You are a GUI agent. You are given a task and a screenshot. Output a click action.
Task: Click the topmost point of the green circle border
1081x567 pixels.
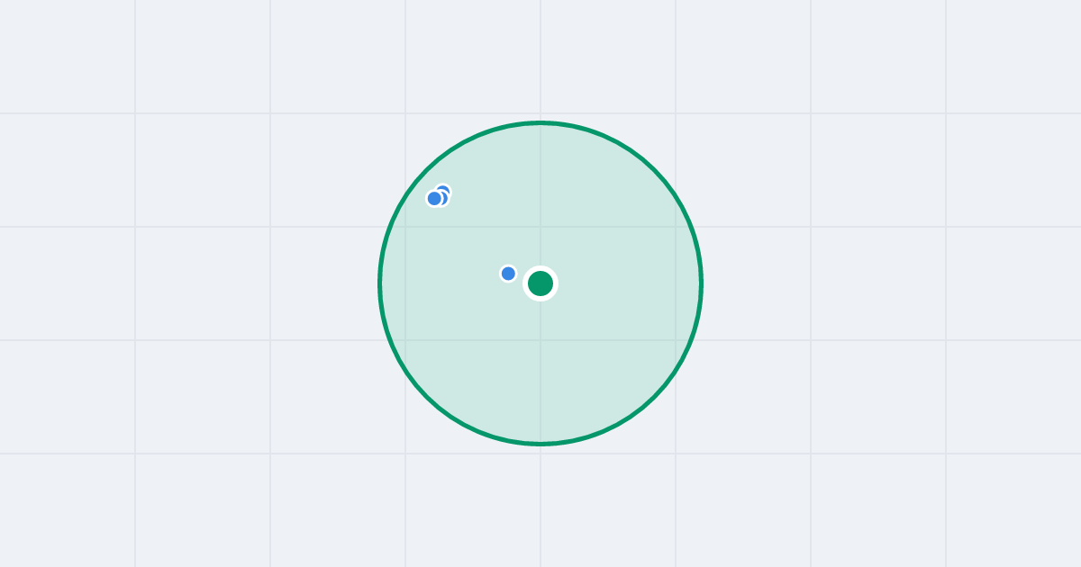click(540, 122)
